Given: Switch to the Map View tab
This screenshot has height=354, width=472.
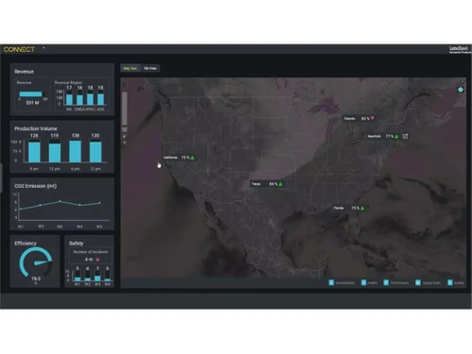Looking at the screenshot, I should [130, 68].
